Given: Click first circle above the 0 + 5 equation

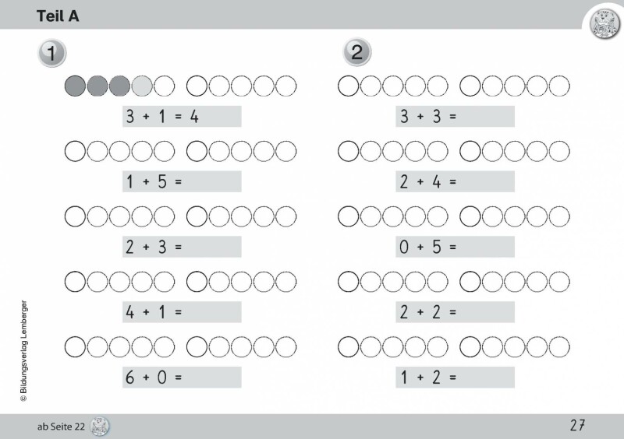Looking at the screenshot, I should tap(348, 215).
